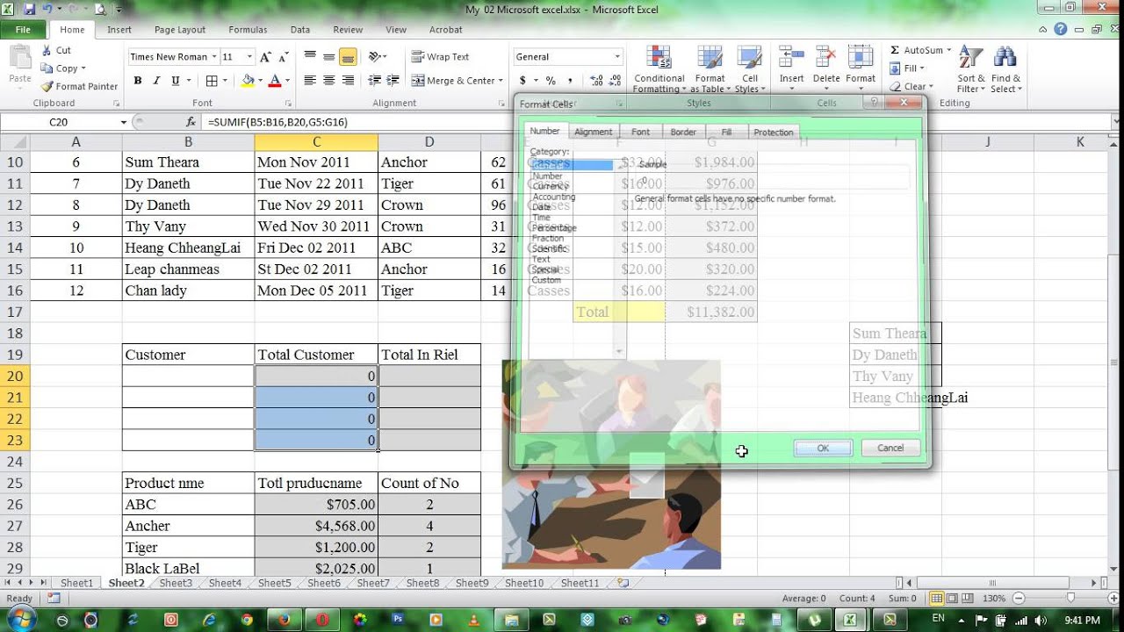Click Cancel in the Format Cells dialog

(x=890, y=448)
